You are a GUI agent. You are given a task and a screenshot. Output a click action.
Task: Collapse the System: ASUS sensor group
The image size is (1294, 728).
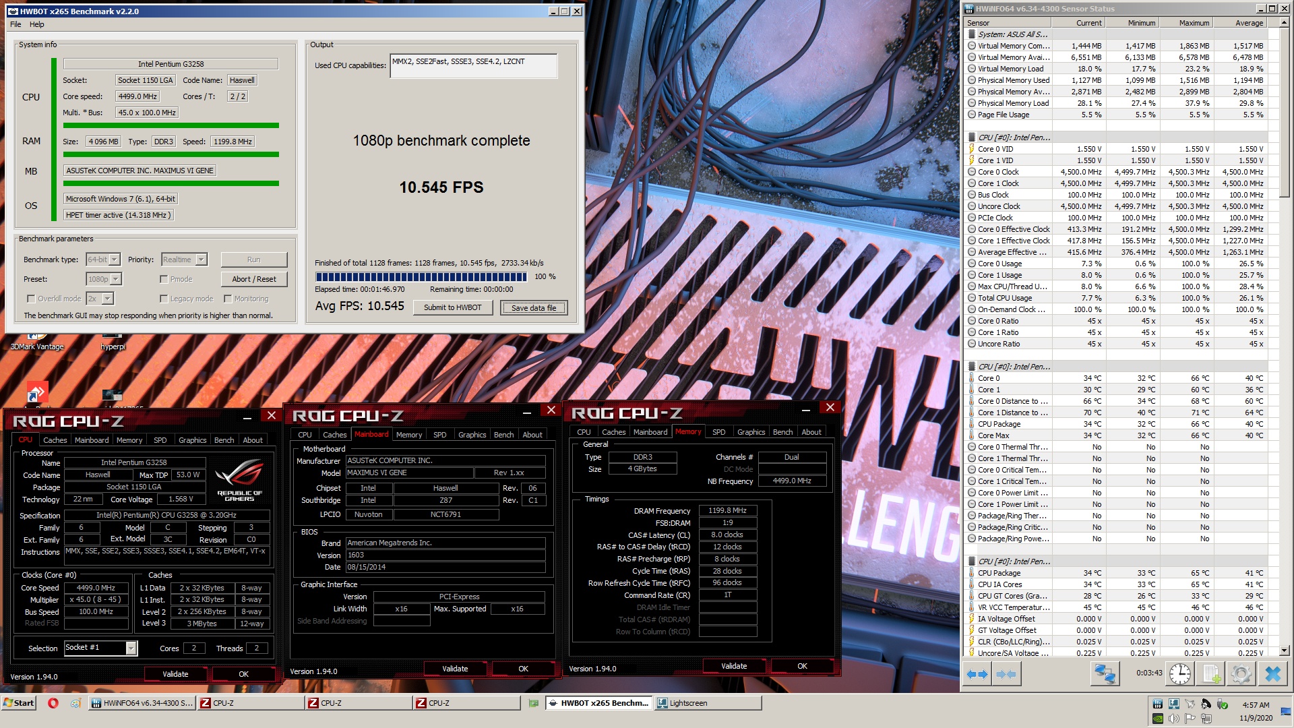972,34
